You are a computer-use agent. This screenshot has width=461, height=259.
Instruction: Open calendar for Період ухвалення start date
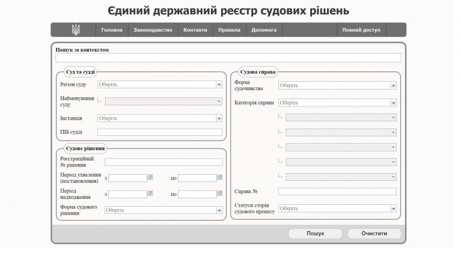tap(150, 177)
